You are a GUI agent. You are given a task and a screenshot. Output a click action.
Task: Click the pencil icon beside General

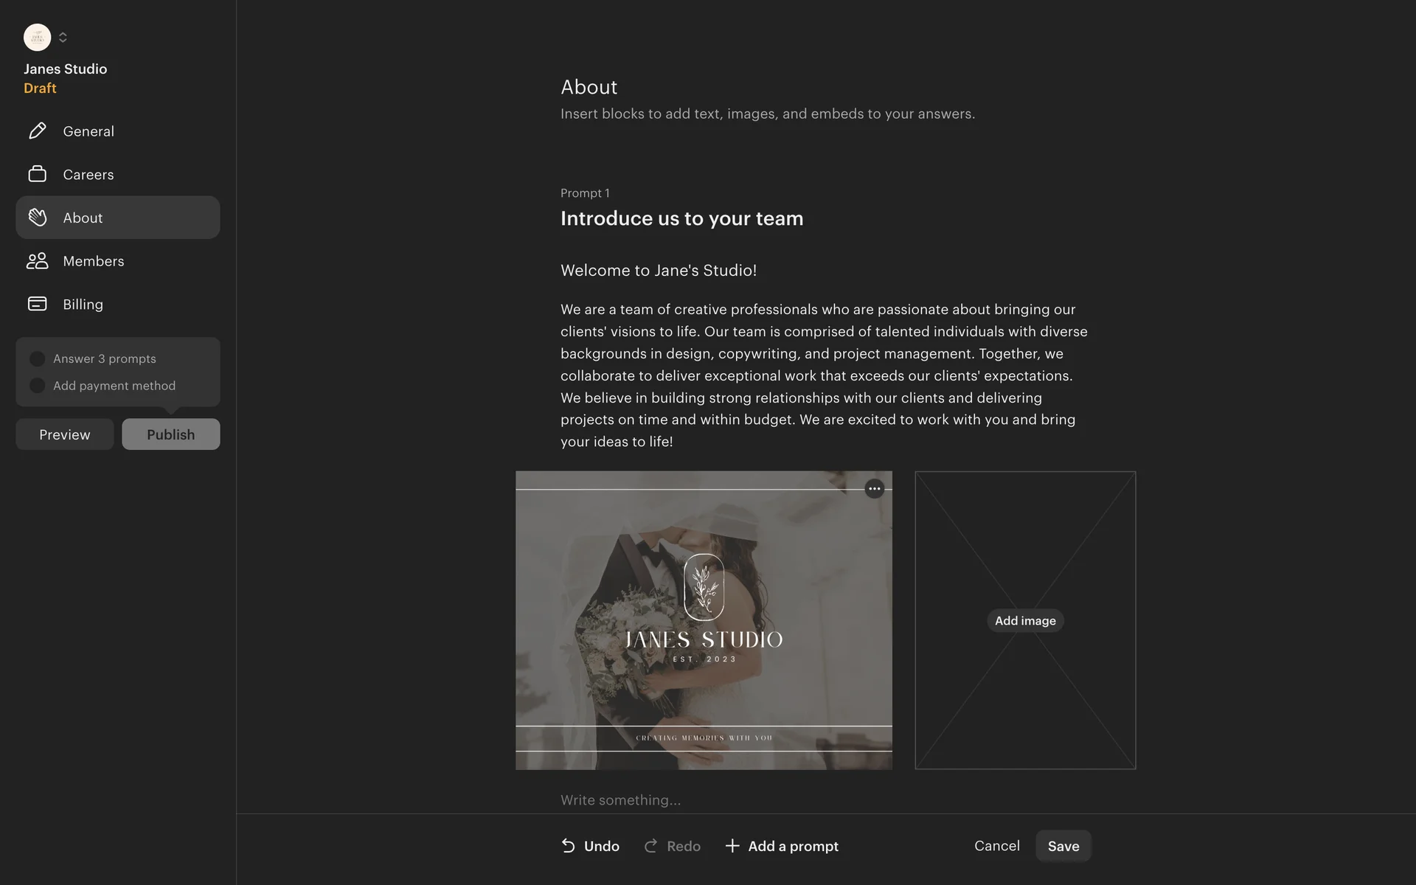click(38, 131)
